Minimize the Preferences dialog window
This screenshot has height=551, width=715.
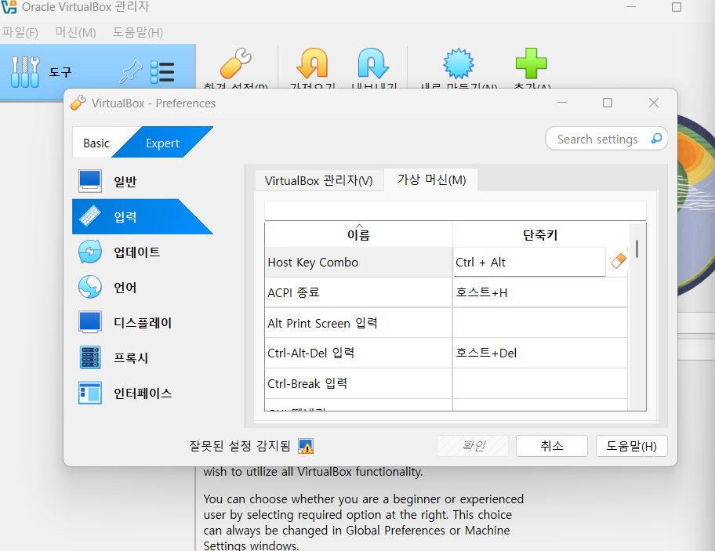[562, 103]
